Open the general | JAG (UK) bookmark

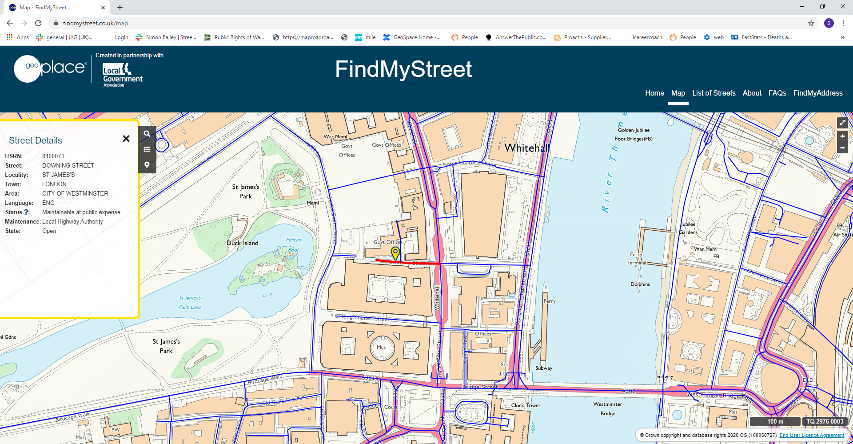pos(64,37)
